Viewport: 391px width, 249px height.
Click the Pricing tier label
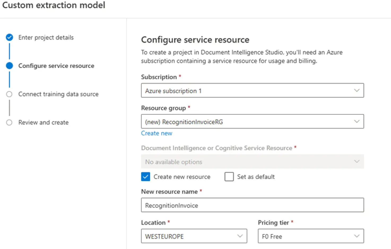tap(273, 223)
